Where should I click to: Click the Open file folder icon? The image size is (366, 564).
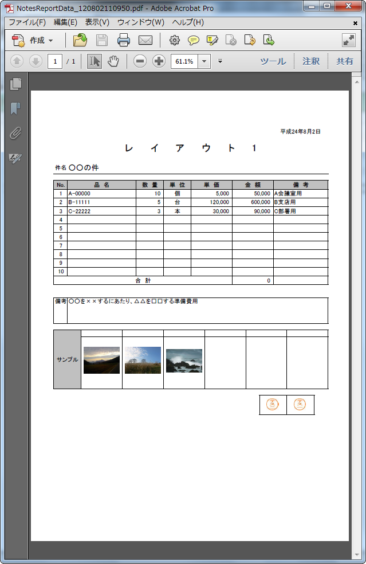[x=80, y=40]
